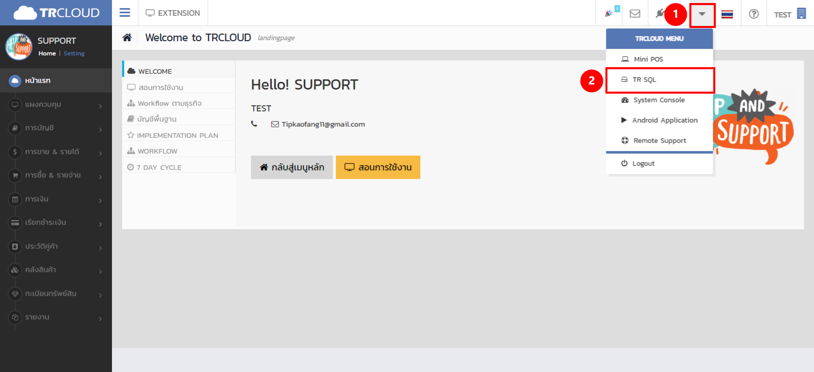Choose Logout from the menu
Viewport: 814px width, 372px height.
659,163
